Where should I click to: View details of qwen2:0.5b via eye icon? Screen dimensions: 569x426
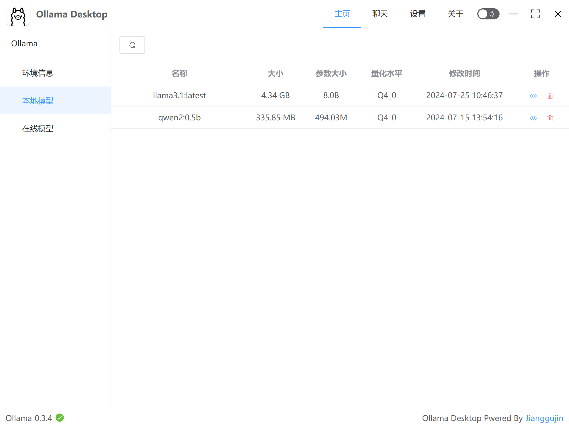tap(533, 118)
